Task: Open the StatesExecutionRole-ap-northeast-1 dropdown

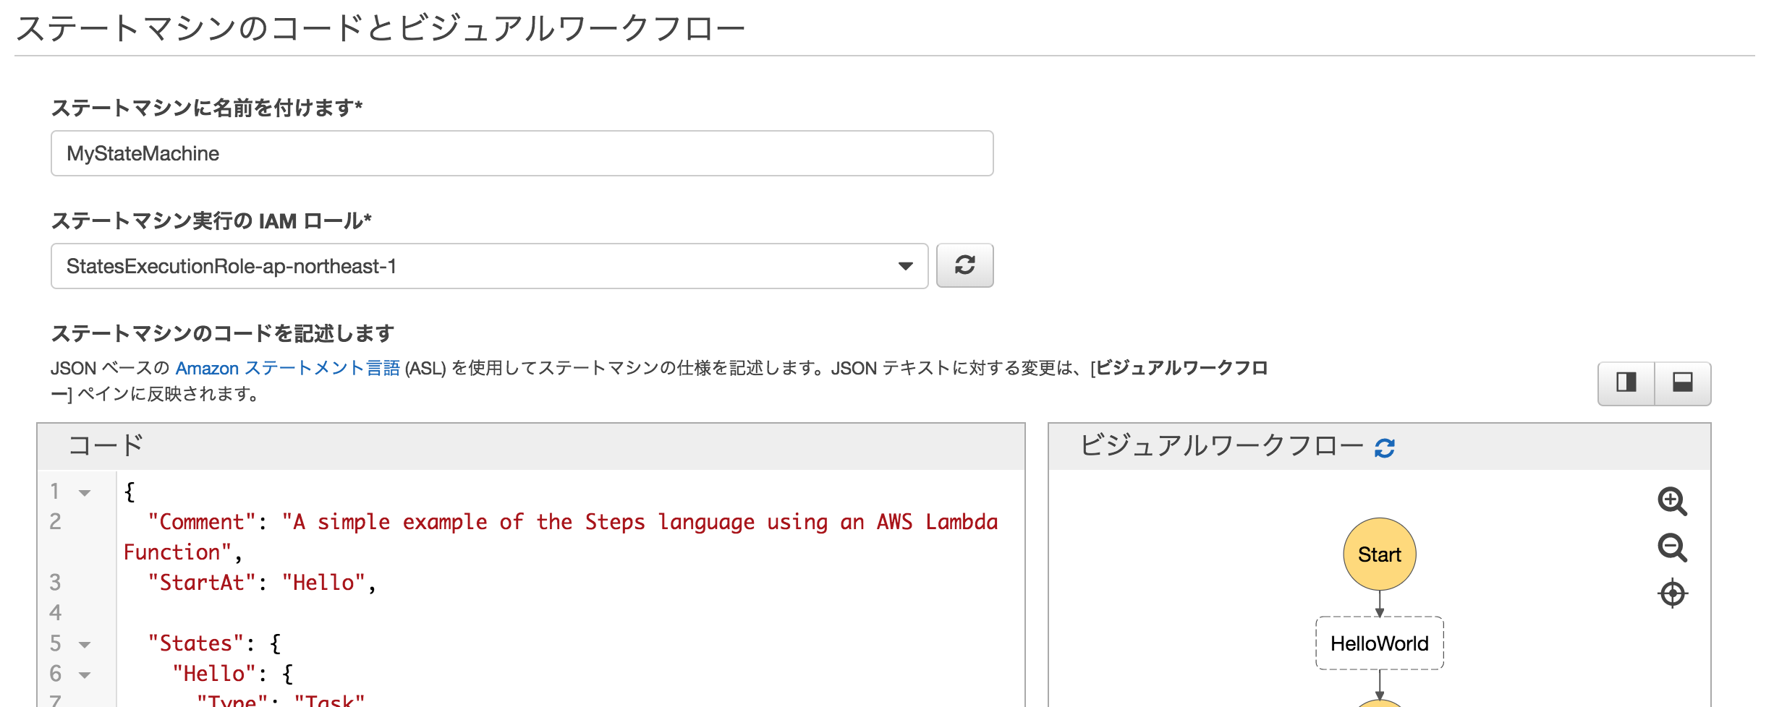Action: (907, 265)
